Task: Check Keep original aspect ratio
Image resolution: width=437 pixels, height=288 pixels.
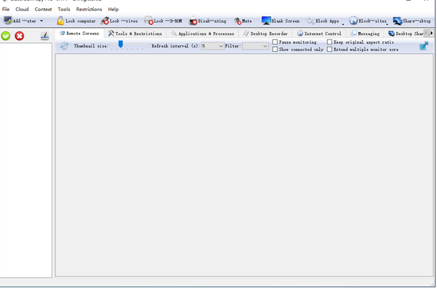Action: pos(329,42)
